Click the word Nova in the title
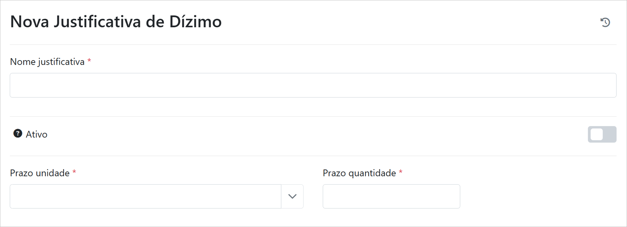This screenshot has width=627, height=227. [x=30, y=22]
